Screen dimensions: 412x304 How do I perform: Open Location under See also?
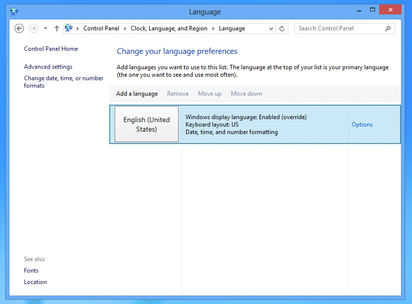[x=35, y=282]
